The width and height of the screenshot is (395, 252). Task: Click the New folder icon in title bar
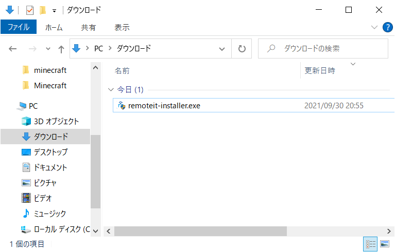(x=43, y=10)
